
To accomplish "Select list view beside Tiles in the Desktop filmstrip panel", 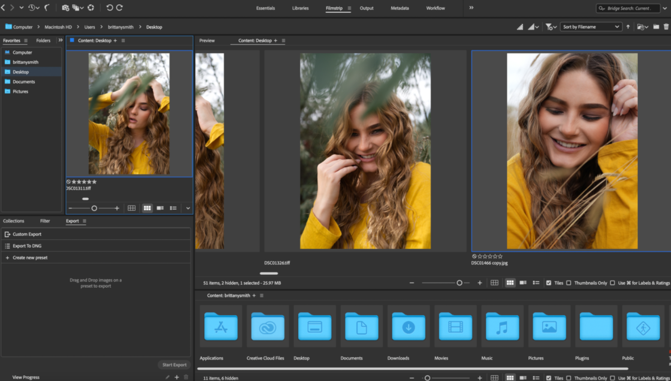I will coord(536,283).
